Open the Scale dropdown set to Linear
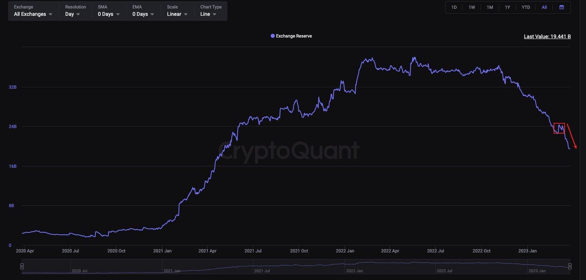 [x=177, y=14]
